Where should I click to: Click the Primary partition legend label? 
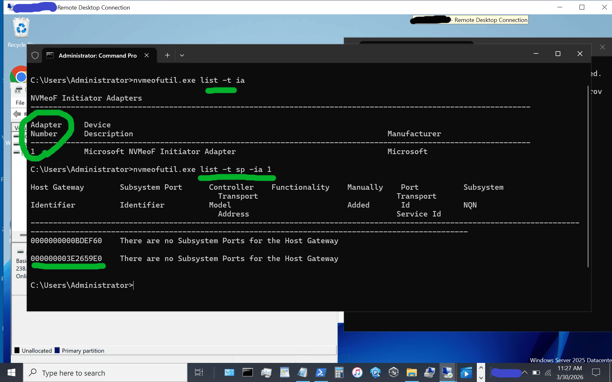pyautogui.click(x=83, y=350)
